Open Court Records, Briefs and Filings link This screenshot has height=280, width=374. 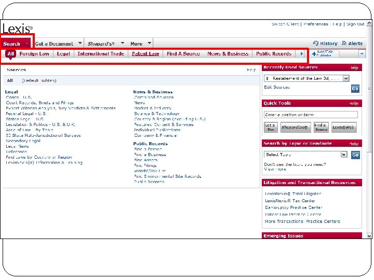[40, 103]
